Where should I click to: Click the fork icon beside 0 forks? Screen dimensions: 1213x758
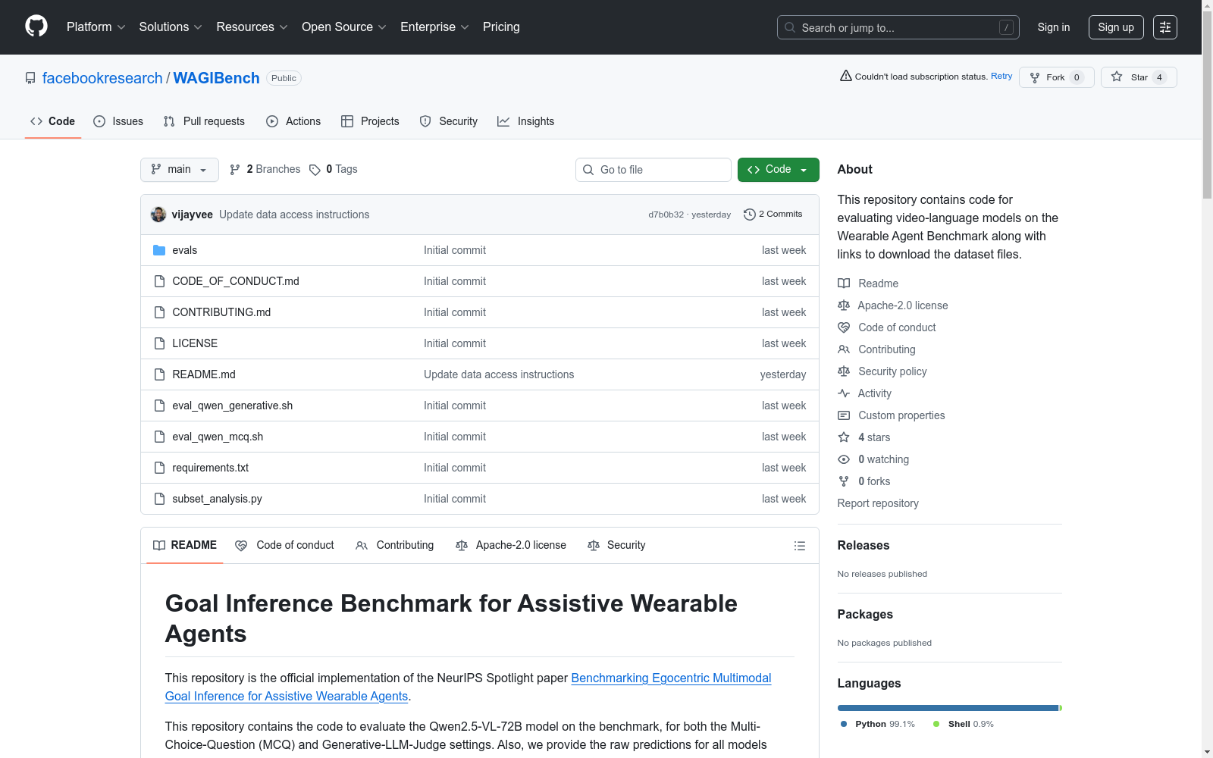[x=844, y=481]
